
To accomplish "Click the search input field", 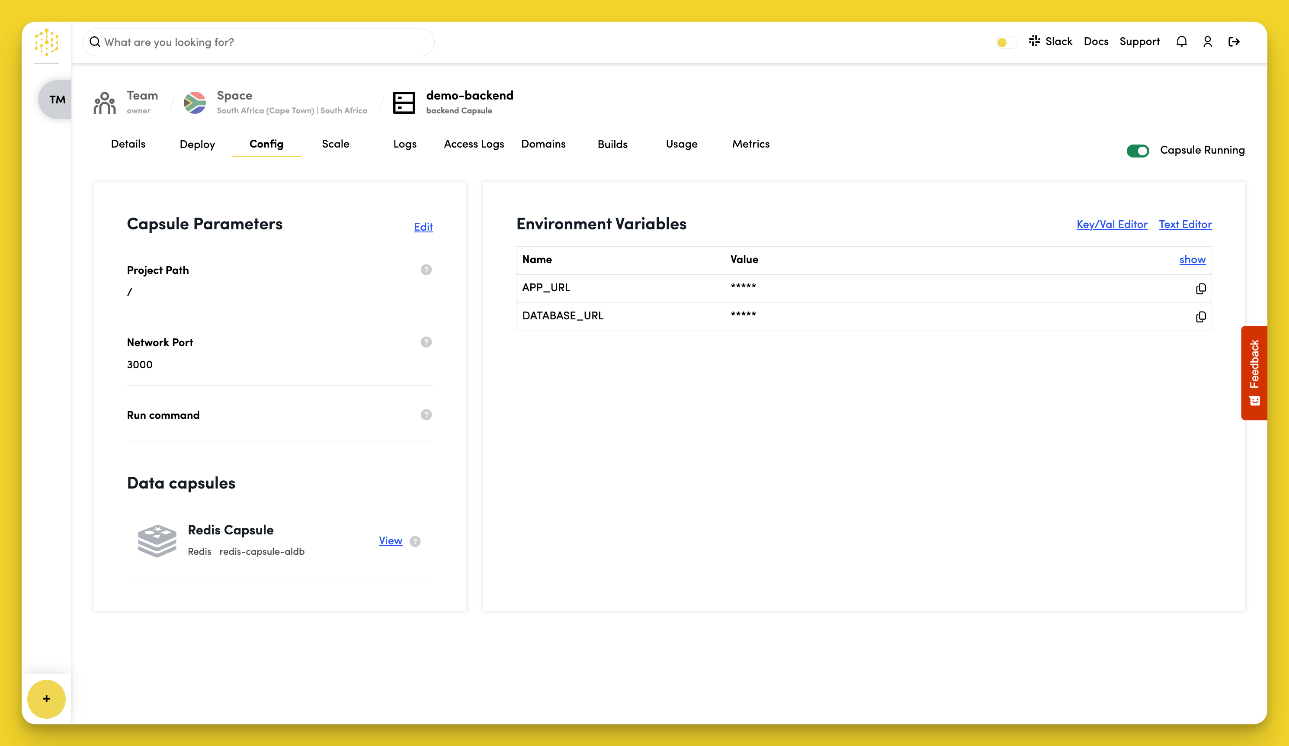I will click(x=258, y=42).
